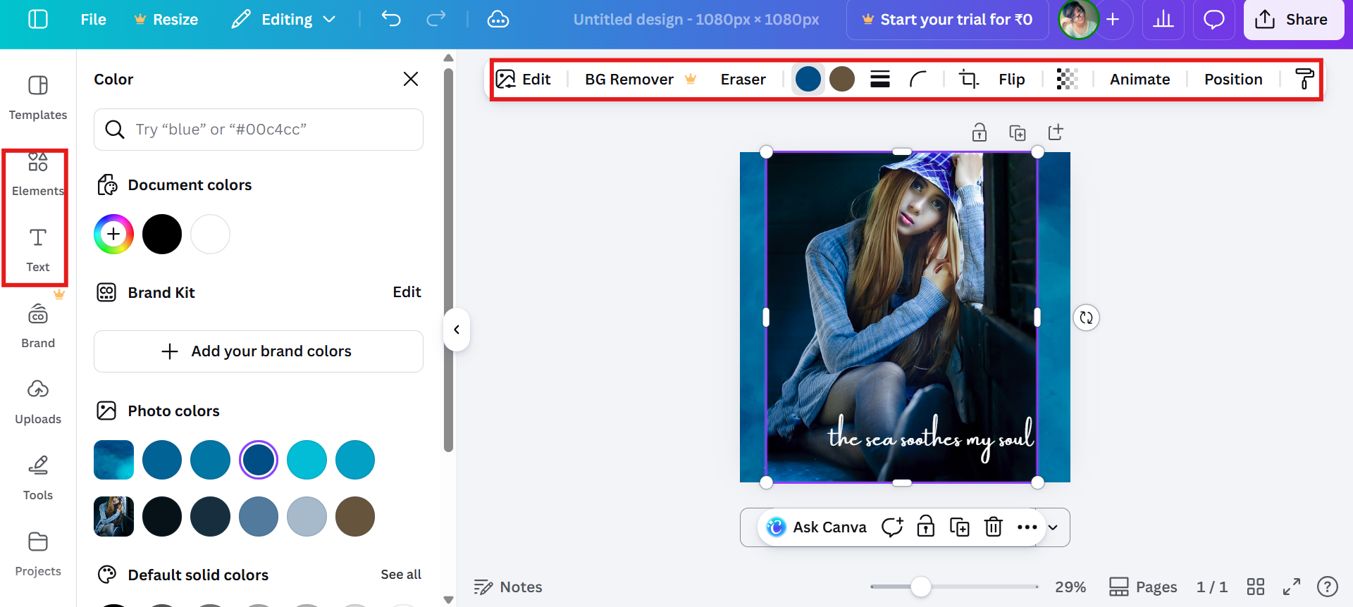Open the Uploads sidebar tab
Viewport: 1353px width, 607px height.
pos(38,402)
